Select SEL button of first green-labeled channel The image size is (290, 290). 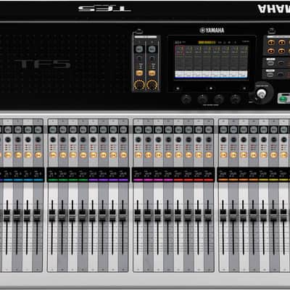point(53,130)
